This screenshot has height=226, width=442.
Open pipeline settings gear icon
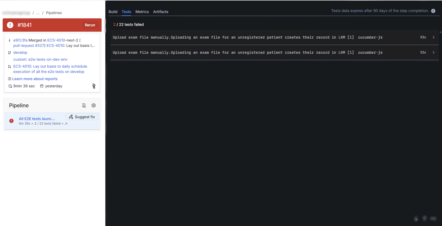point(94,105)
